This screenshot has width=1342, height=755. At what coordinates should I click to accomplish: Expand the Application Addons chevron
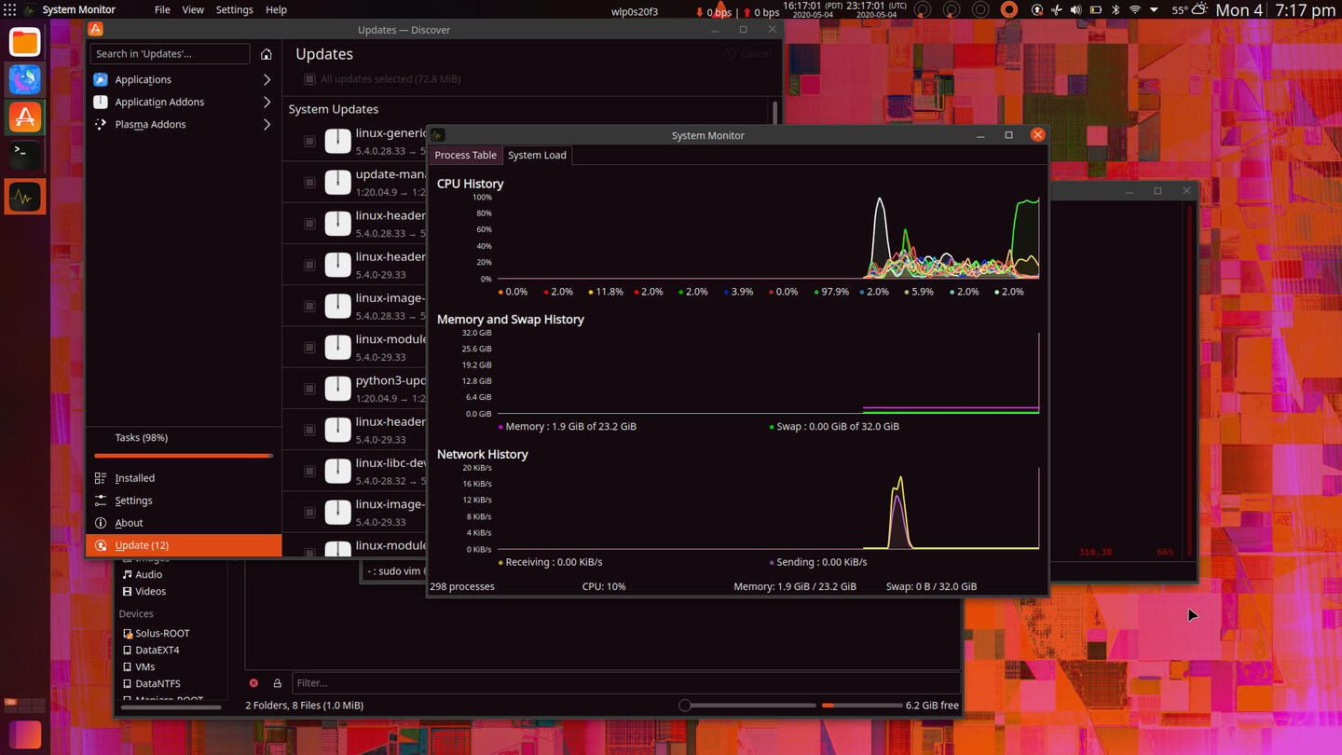pyautogui.click(x=267, y=102)
